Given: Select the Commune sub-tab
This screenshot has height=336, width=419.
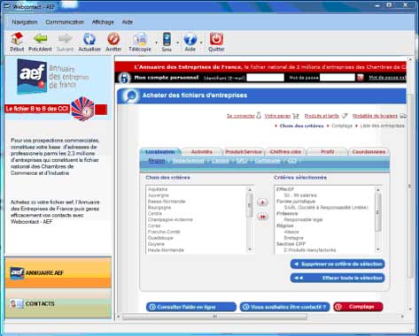Looking at the screenshot, I should [x=268, y=161].
